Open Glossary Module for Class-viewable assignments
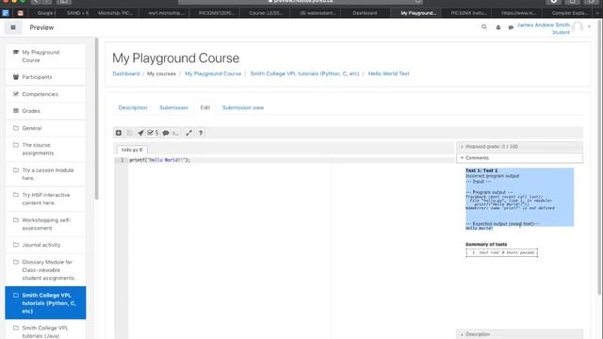603x339 pixels. pos(45,270)
